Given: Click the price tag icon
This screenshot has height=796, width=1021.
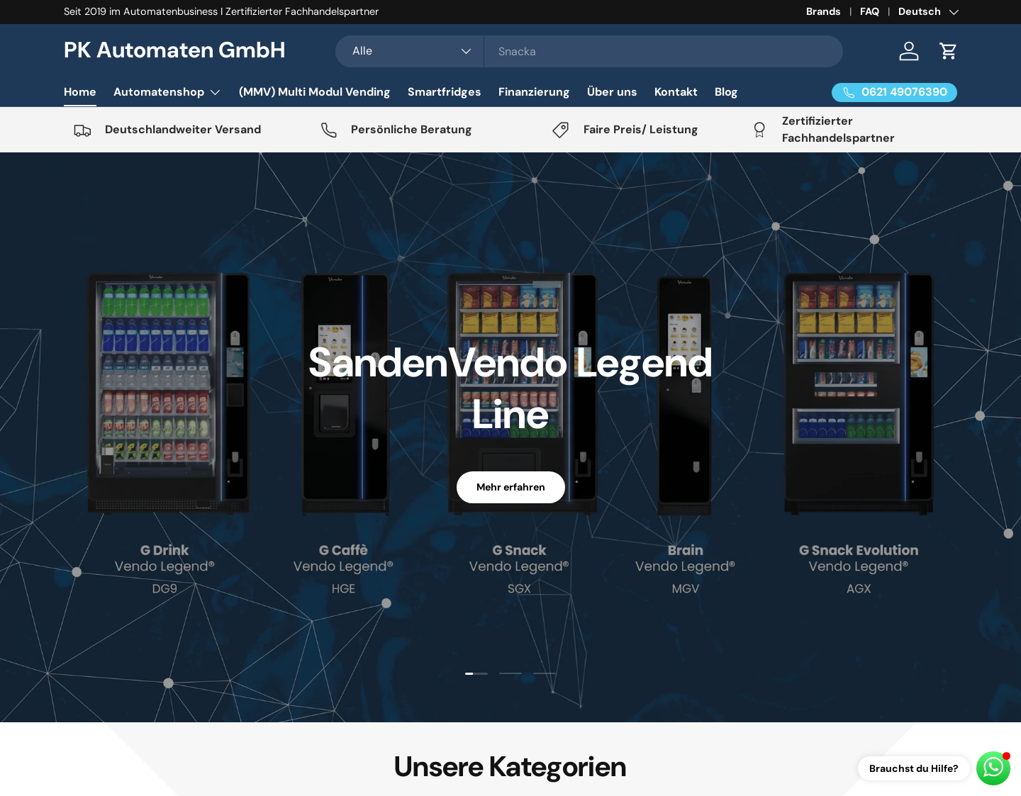Looking at the screenshot, I should (x=561, y=130).
